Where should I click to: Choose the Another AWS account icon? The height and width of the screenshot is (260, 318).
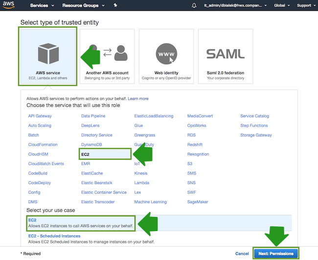108,52
